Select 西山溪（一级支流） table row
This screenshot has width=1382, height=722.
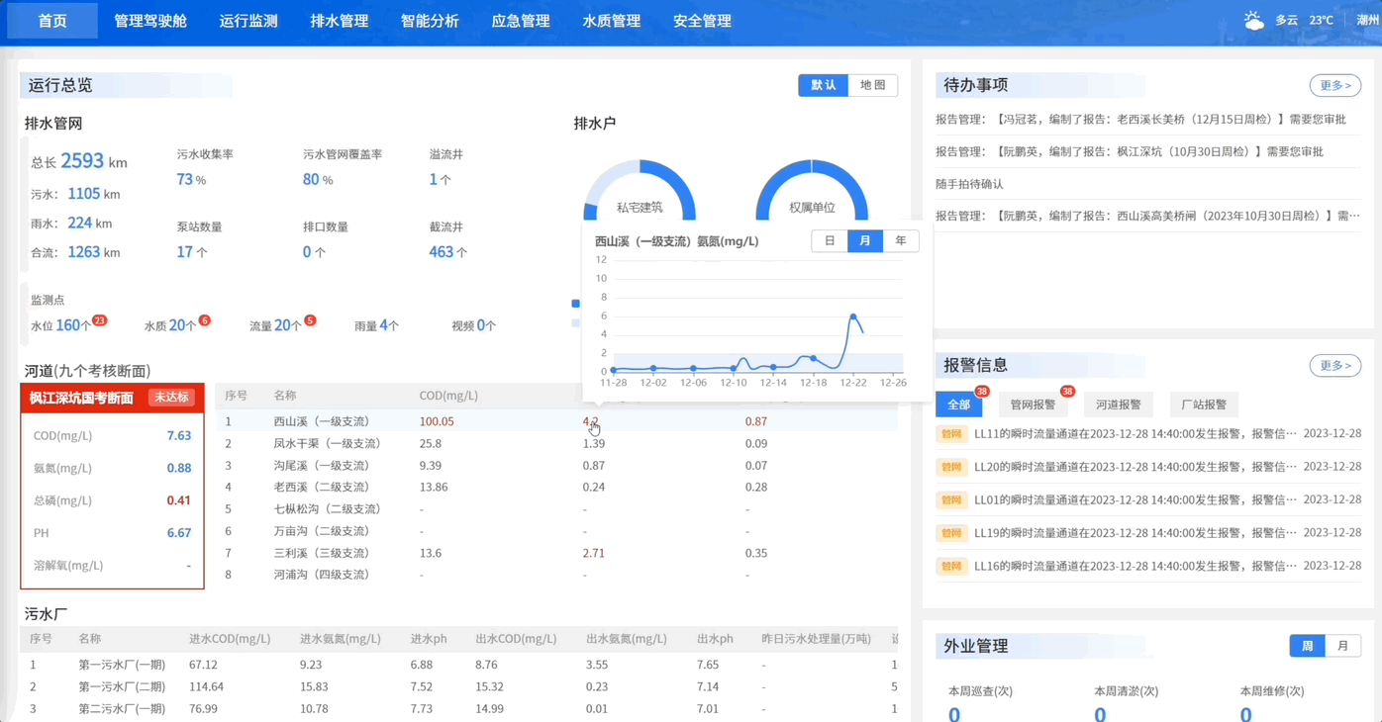(x=556, y=421)
